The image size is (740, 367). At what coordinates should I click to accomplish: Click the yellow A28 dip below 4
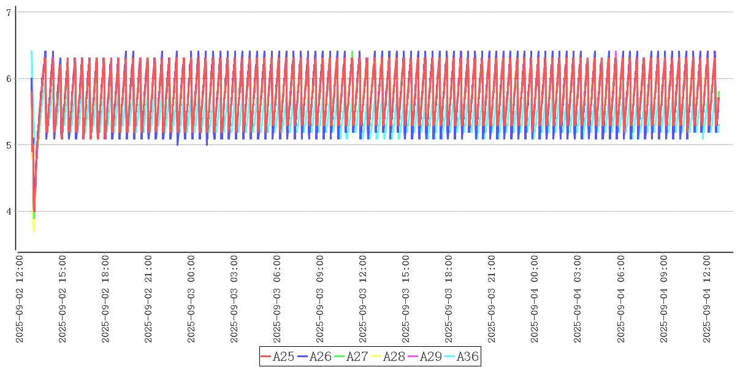34,228
